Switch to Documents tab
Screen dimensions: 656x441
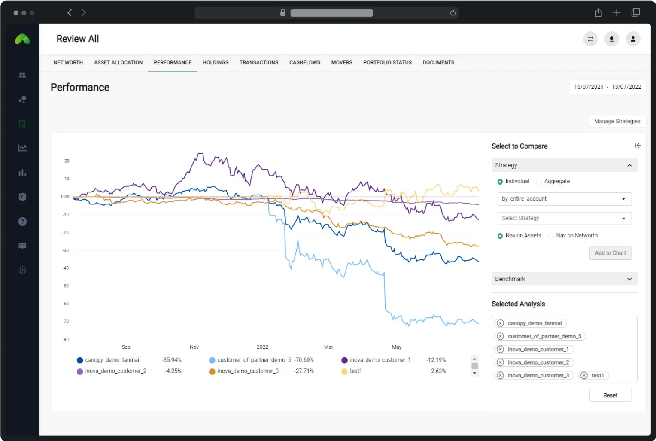click(438, 62)
